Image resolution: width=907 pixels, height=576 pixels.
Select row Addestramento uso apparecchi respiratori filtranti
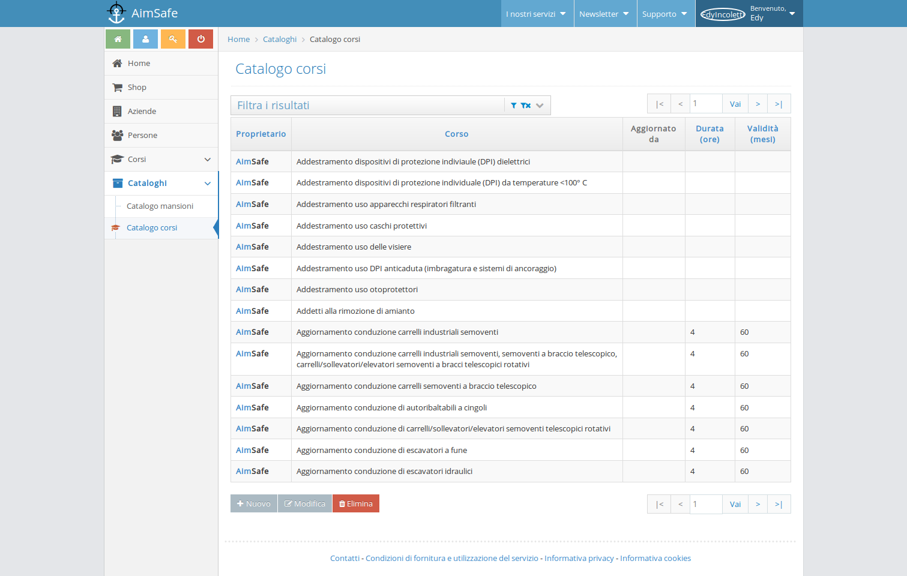coord(510,205)
